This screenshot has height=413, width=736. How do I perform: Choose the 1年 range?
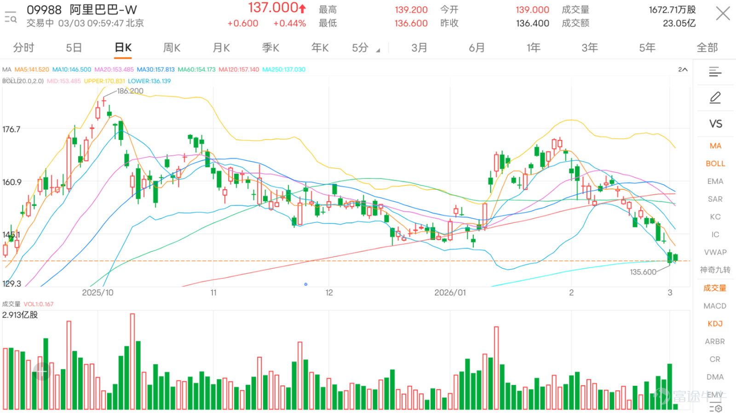(534, 47)
